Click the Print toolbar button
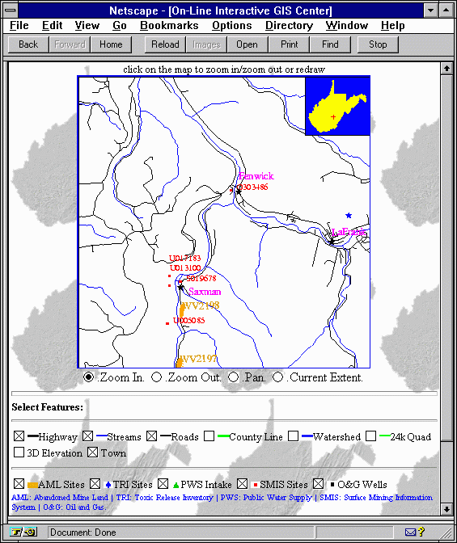Screen dimensions: 457x543 click(290, 44)
